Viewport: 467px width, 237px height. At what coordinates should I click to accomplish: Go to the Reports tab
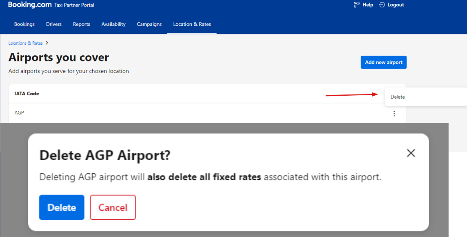point(81,24)
